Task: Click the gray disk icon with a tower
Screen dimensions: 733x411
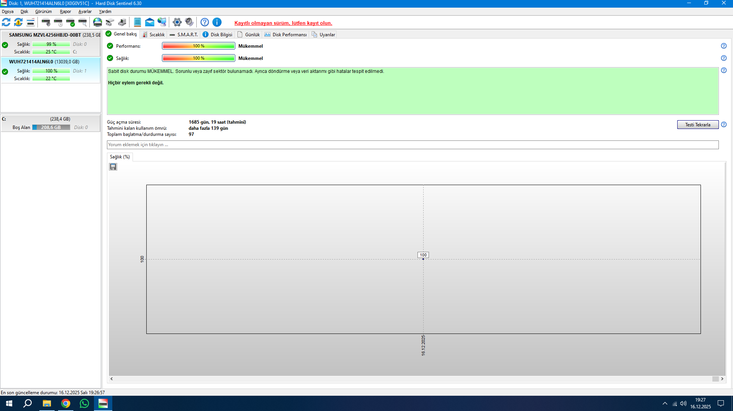Action: click(122, 22)
